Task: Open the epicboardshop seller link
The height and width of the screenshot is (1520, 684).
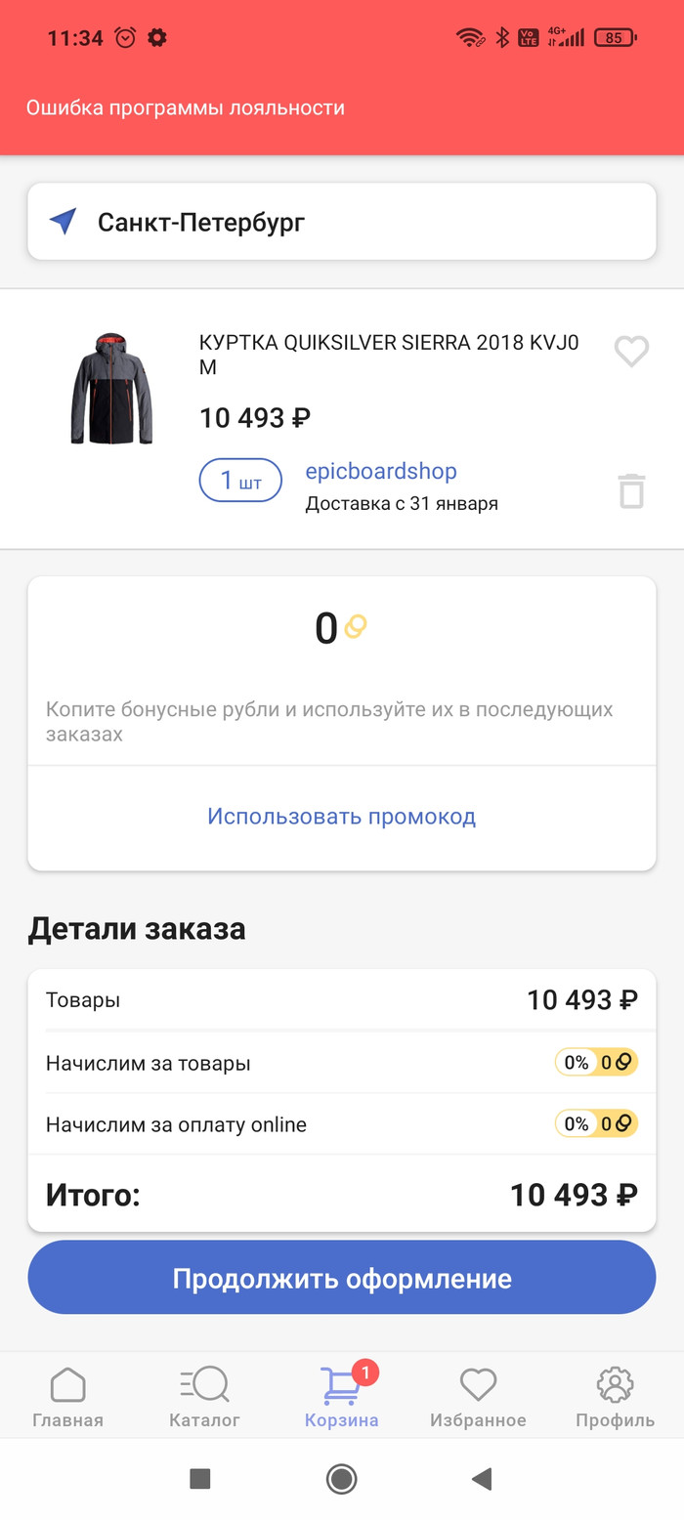Action: [x=381, y=472]
